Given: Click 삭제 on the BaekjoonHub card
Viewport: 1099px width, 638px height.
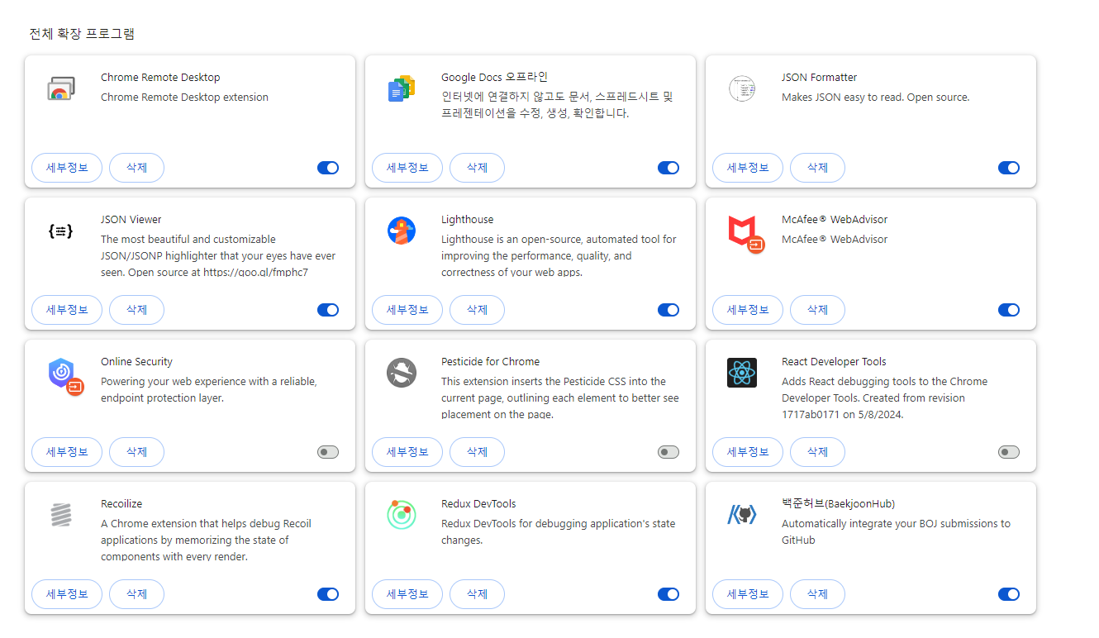Looking at the screenshot, I should [817, 594].
